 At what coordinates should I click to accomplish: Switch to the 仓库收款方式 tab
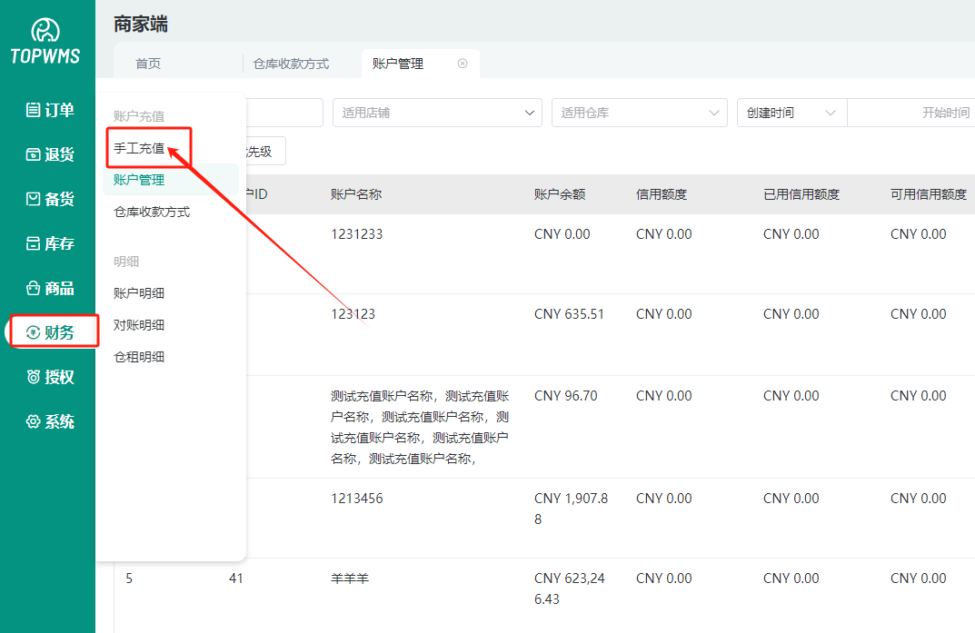point(291,64)
